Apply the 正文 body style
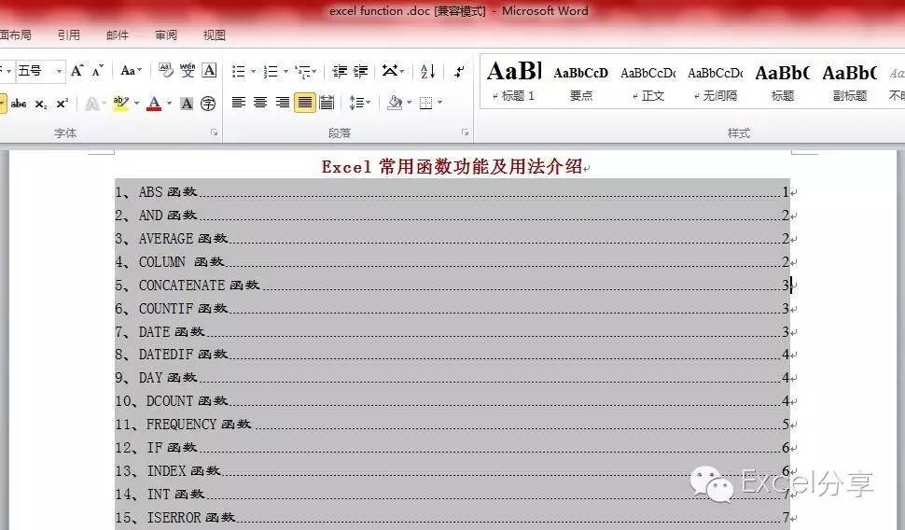Screen dimensions: 905x530 click(648, 81)
